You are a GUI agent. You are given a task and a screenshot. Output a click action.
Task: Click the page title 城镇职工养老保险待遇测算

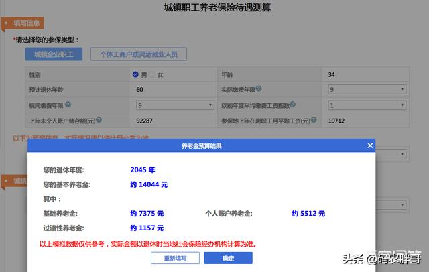tap(217, 7)
